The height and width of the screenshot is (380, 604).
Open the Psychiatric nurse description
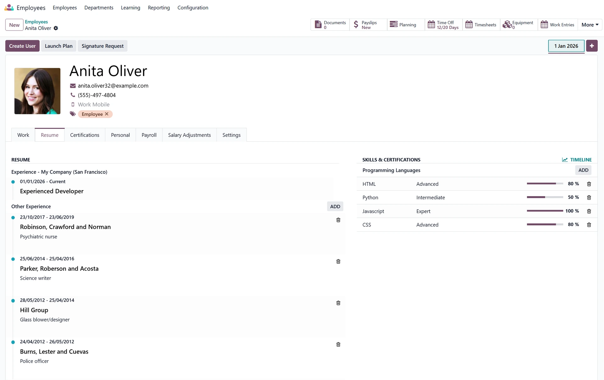(x=39, y=237)
